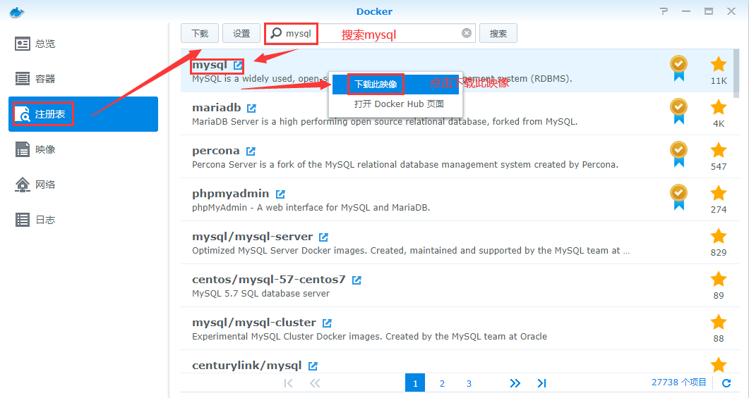Go to page 2 of results
749x398 pixels.
(442, 383)
